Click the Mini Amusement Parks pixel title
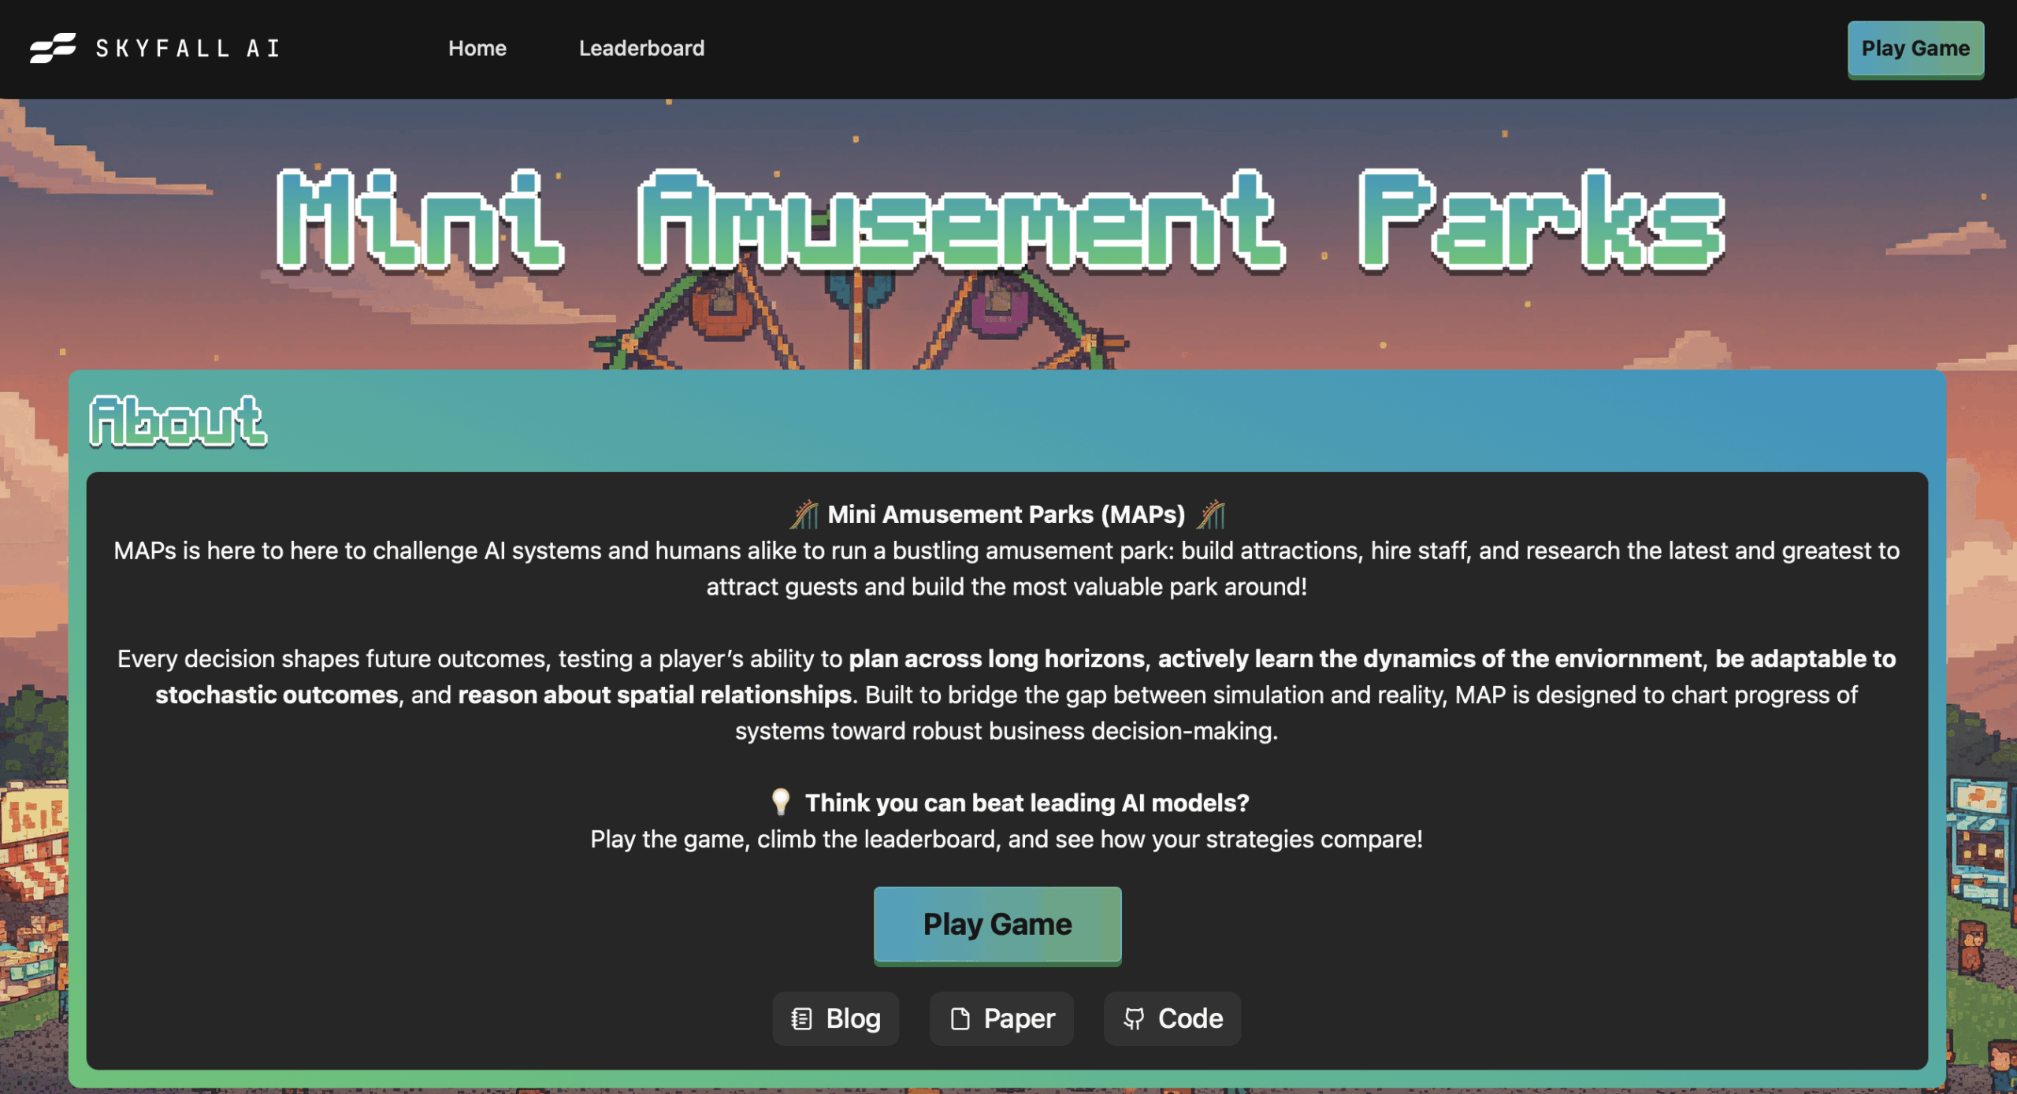 click(1001, 221)
